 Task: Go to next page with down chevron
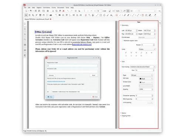[95, 11]
